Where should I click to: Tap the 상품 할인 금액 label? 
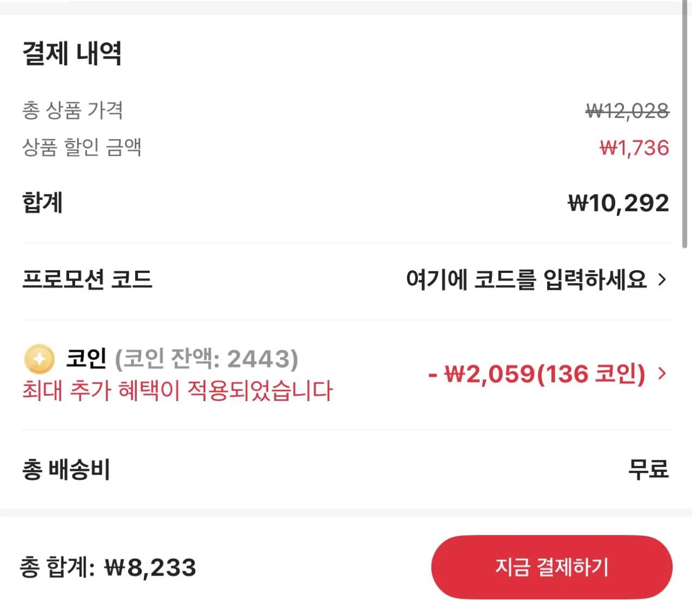point(82,147)
